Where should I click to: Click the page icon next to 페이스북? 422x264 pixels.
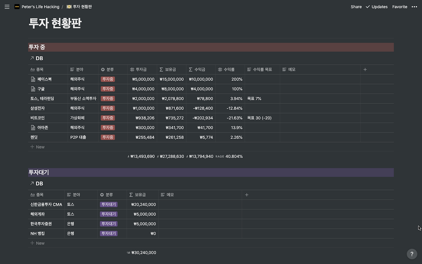coord(33,79)
